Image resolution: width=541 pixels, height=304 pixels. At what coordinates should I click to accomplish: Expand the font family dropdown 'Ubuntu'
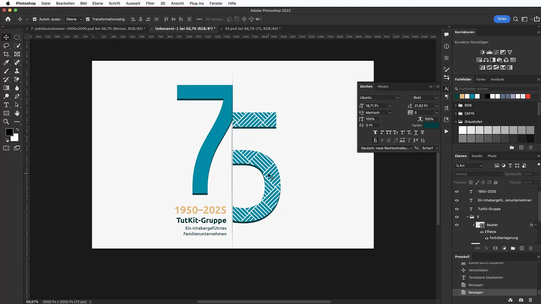pos(397,97)
